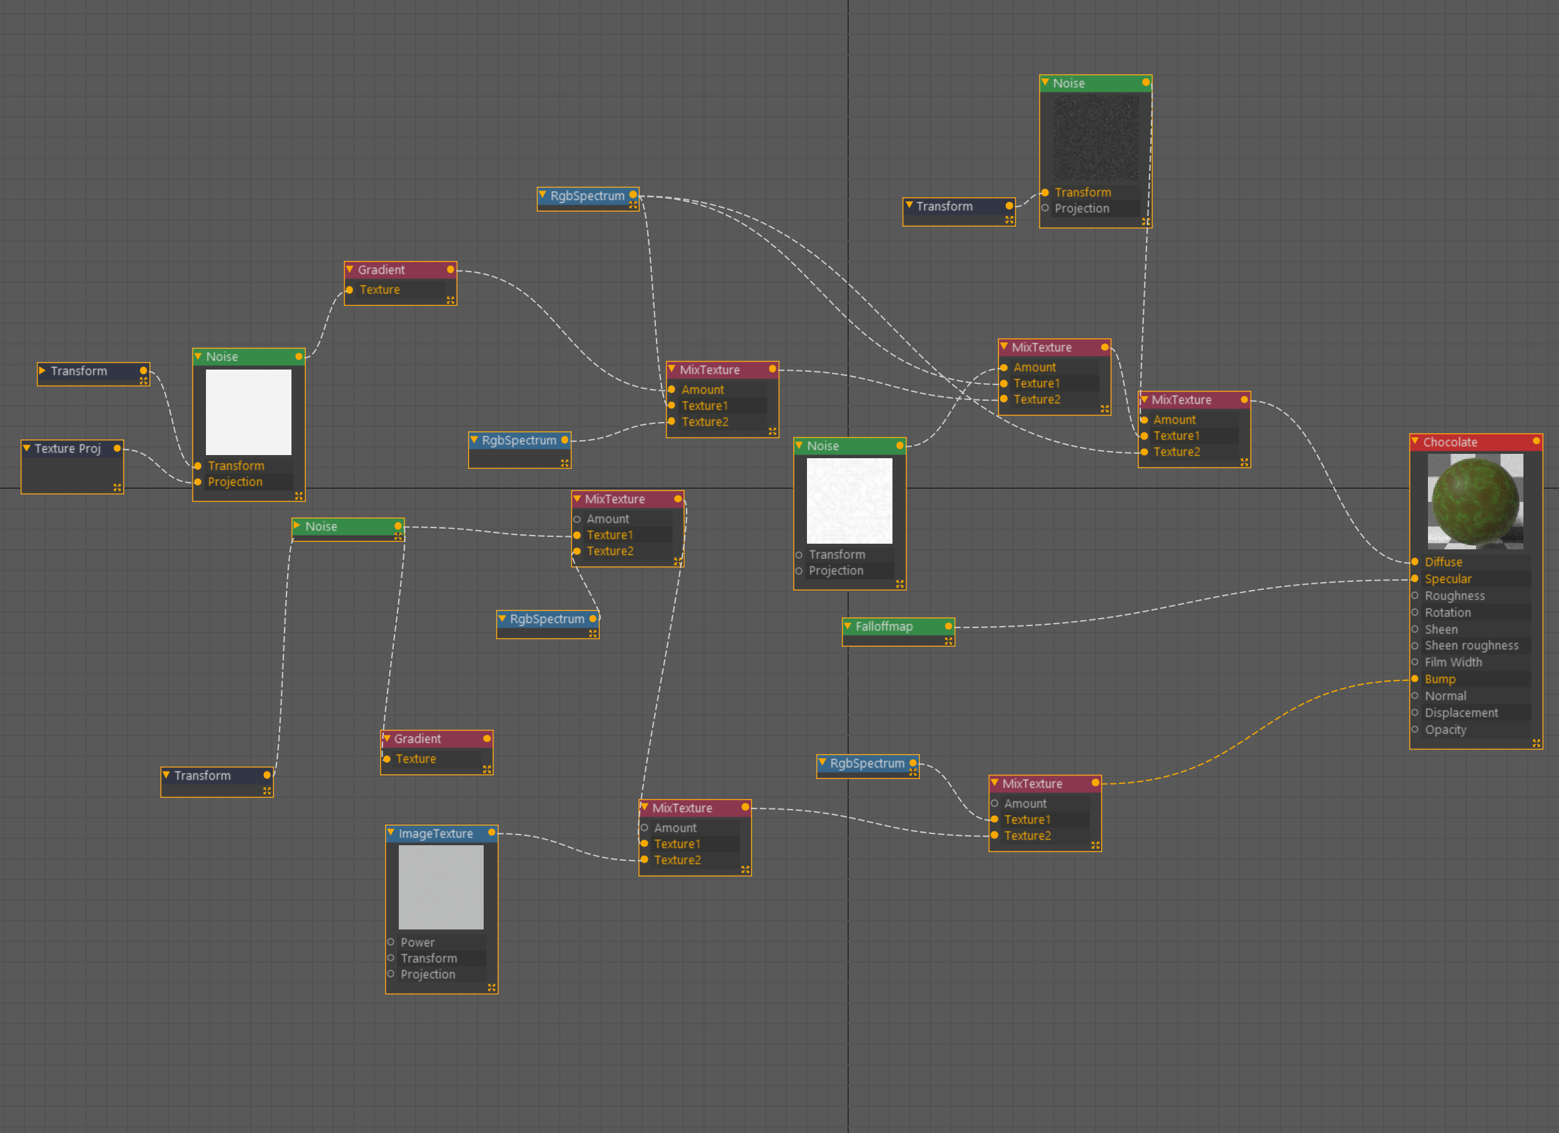Image resolution: width=1559 pixels, height=1133 pixels.
Task: Click the ImageTexture node output pin
Action: coord(492,833)
